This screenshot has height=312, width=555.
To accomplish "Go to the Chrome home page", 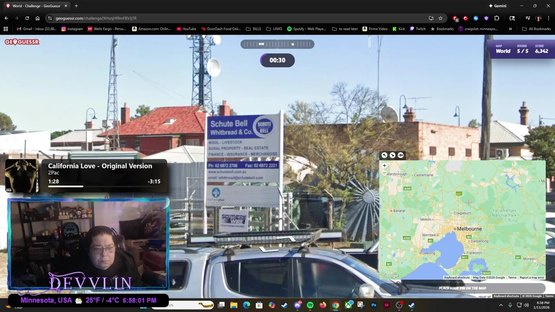I will click(x=37, y=18).
